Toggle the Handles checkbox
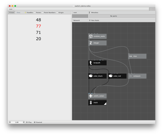 click(x=26, y=12)
